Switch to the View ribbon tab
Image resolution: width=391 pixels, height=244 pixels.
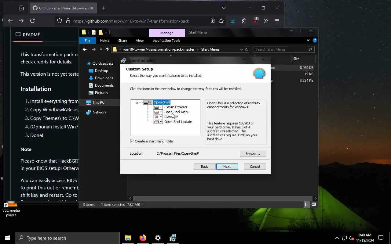pos(140,41)
